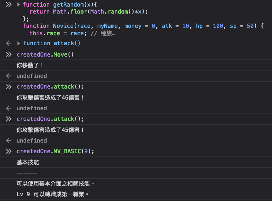Click the input chevron beside function getRandom
272x201 pixels.
(8, 5)
